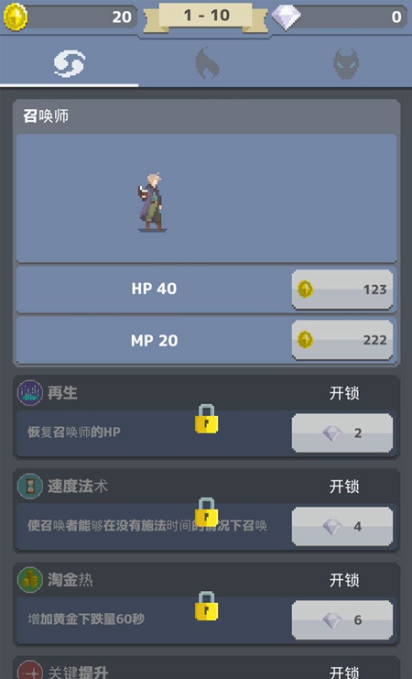
Task: Upgrade MP for 222 gold
Action: pos(342,340)
